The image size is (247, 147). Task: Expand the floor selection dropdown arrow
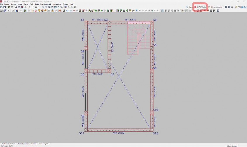(39, 7)
